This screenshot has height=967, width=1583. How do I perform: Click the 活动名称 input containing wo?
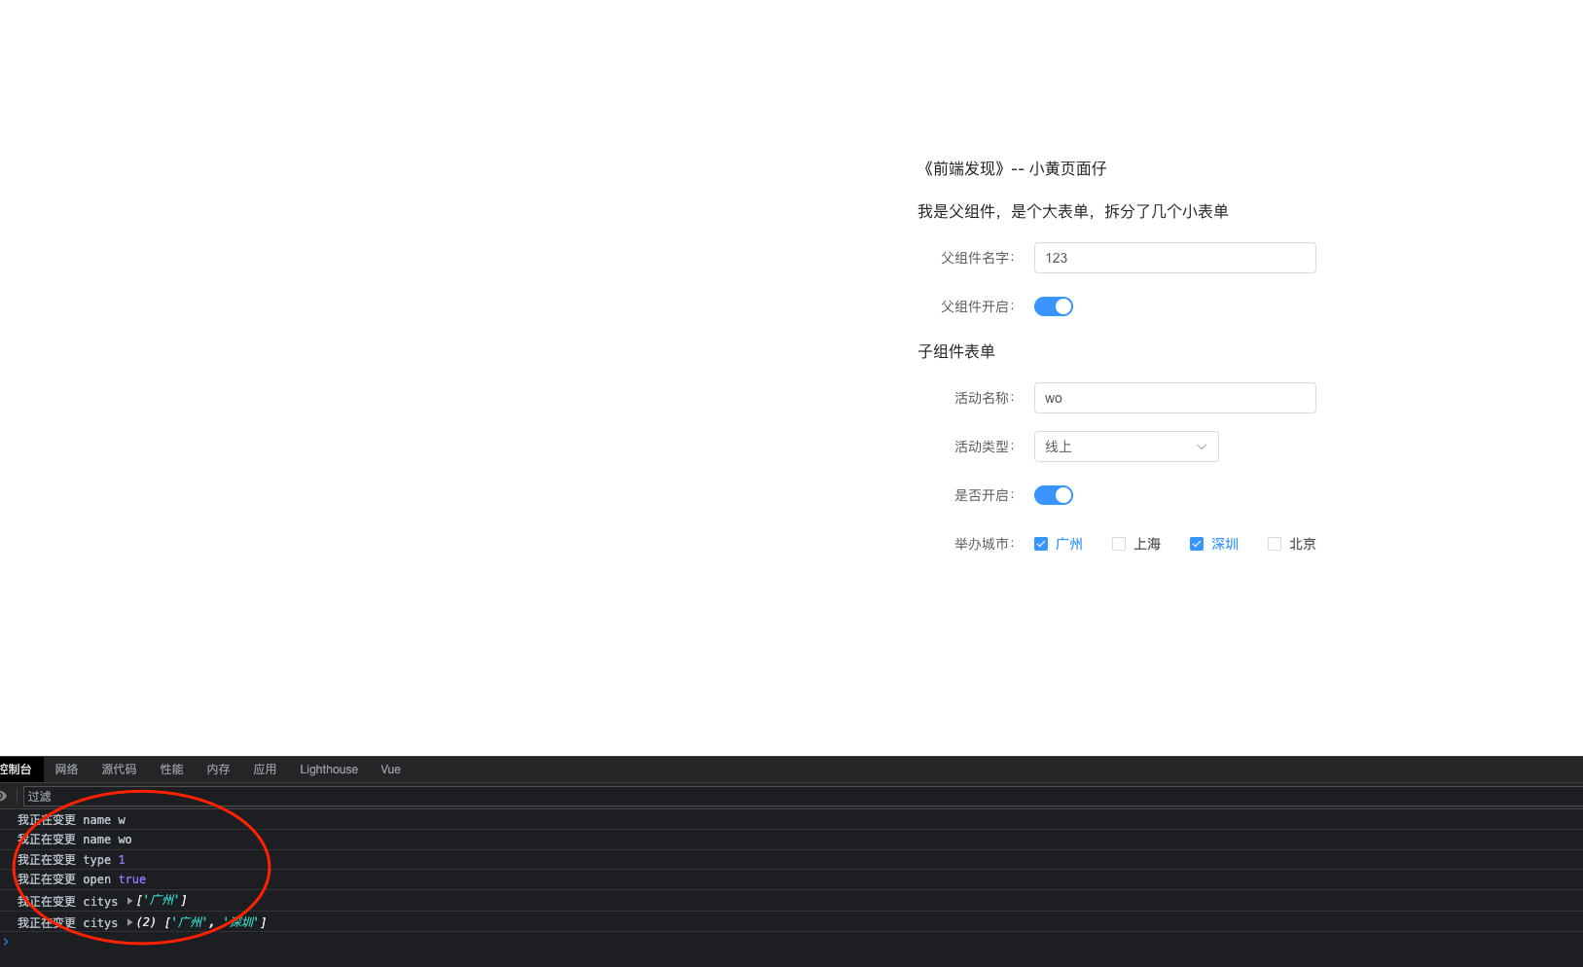tap(1174, 398)
